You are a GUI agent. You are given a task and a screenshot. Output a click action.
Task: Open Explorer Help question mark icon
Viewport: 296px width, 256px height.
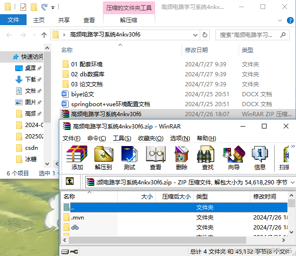point(290,20)
